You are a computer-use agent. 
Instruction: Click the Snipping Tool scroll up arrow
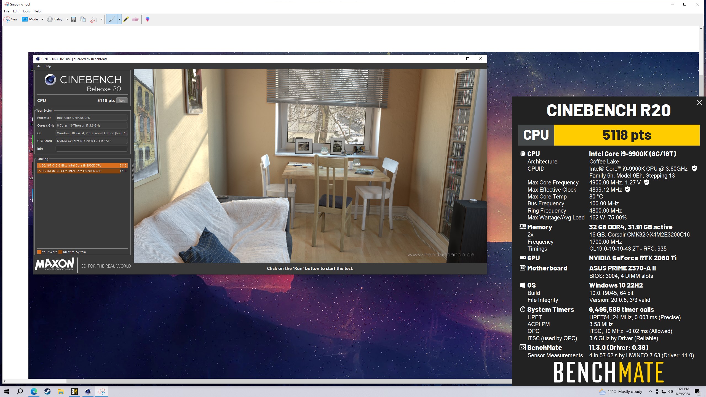click(701, 28)
